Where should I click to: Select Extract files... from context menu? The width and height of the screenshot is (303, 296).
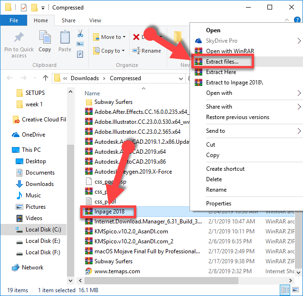pos(222,62)
